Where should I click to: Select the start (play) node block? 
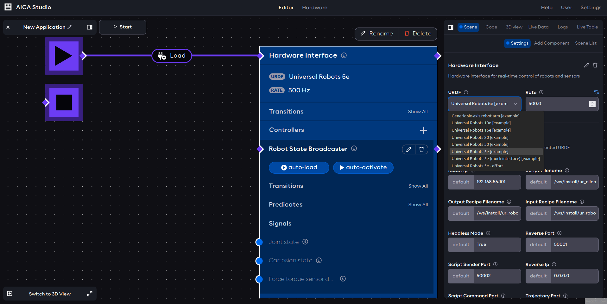click(64, 56)
